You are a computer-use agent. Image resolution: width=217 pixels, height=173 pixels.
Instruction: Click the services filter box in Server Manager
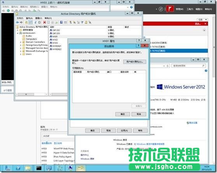pyautogui.click(x=58, y=136)
